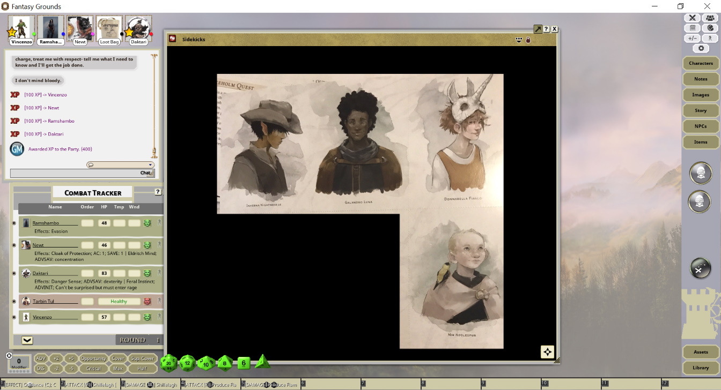
Task: Open the Library button
Action: pyautogui.click(x=701, y=367)
